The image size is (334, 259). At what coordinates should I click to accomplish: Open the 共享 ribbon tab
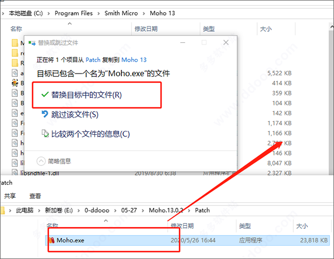[10, 196]
